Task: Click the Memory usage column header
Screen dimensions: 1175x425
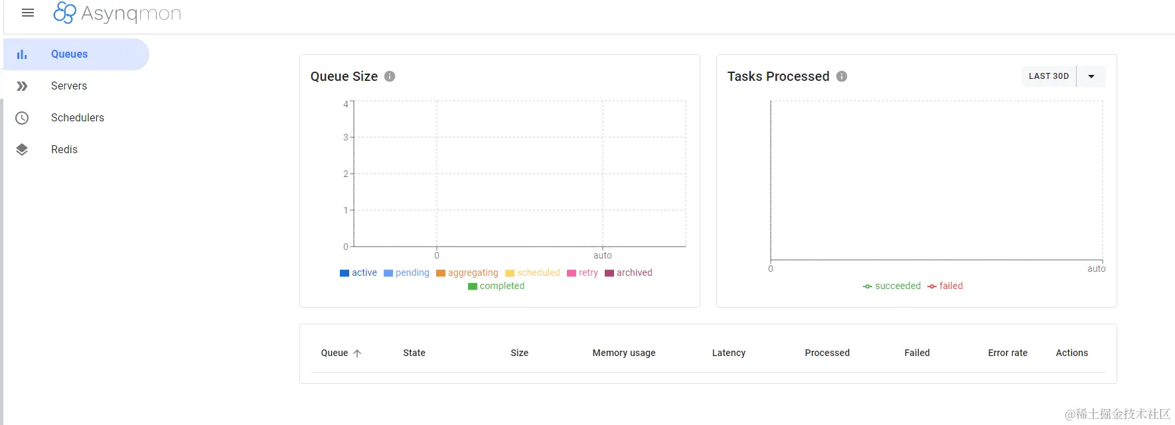Action: tap(623, 353)
